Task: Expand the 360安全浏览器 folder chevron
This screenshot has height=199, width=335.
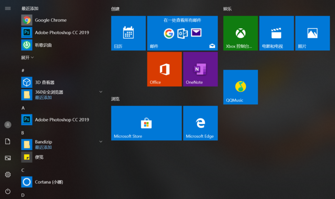Action: (x=100, y=92)
